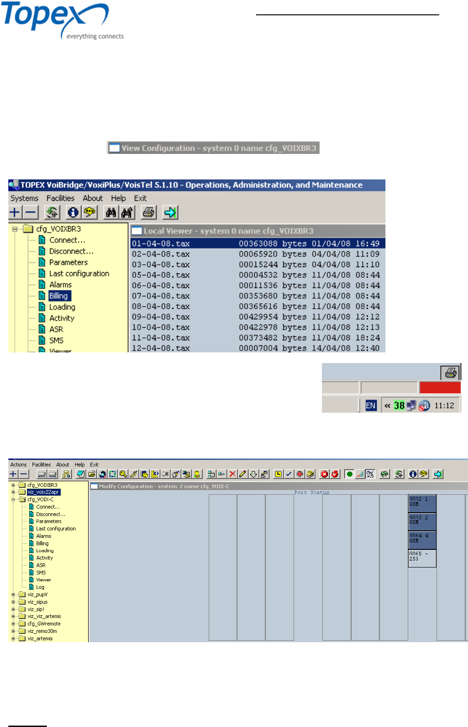Click the 11:12 system clock
Screen dimensions: 468x727
click(x=444, y=406)
